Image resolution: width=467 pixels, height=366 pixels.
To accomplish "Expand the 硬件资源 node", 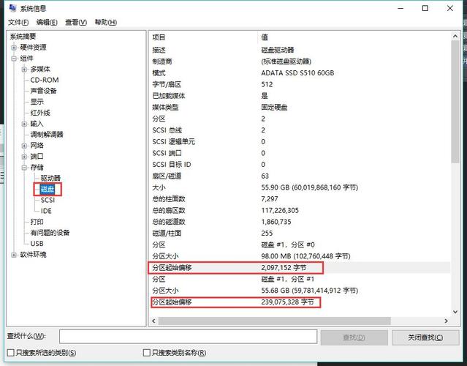I will (x=14, y=48).
